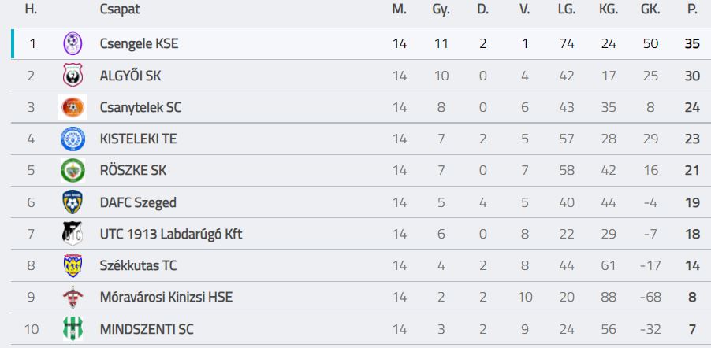Click the RÖSZKE SK green crest
The image size is (711, 348).
[x=73, y=170]
